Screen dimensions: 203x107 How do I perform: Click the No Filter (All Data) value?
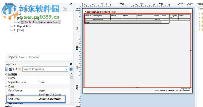(x=50, y=95)
